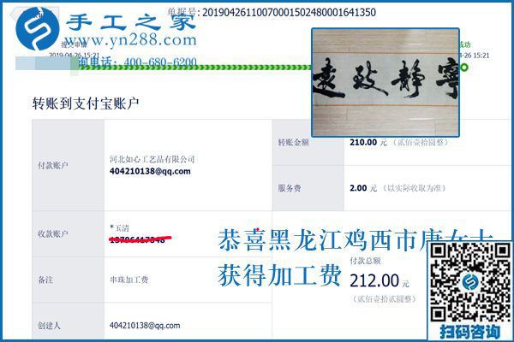Click the 付款账户 row label

(x=53, y=165)
